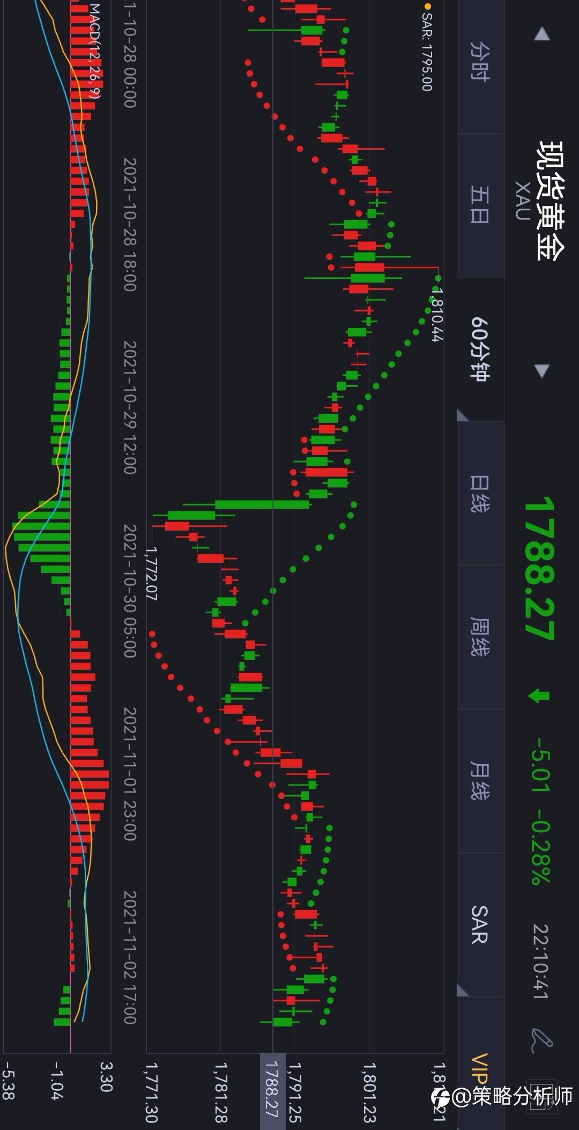Click the highlighted 1788.27 axis price tag

click(272, 1091)
